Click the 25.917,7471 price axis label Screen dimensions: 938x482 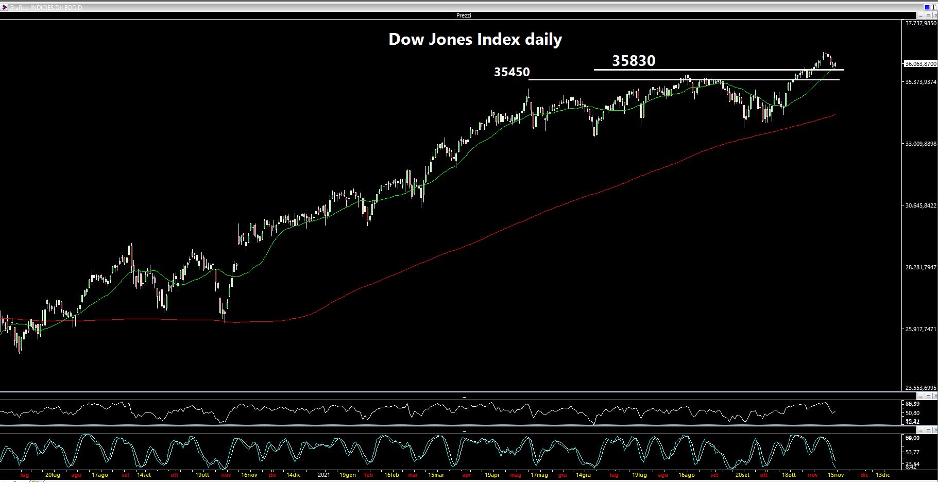[921, 329]
